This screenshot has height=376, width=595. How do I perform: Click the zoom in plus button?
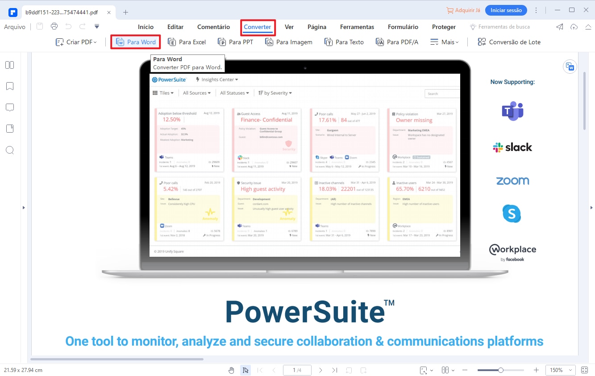[536, 370]
